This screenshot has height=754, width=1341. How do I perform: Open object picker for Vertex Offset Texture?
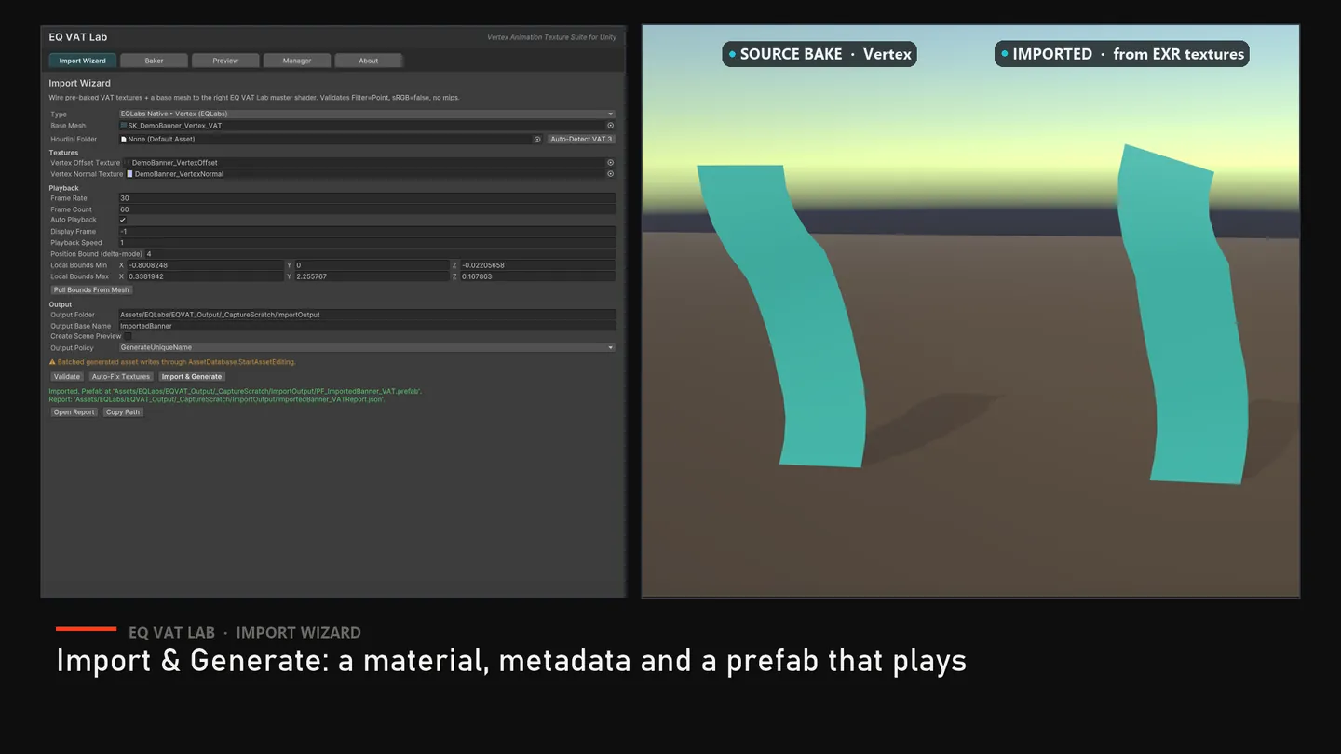click(611, 163)
